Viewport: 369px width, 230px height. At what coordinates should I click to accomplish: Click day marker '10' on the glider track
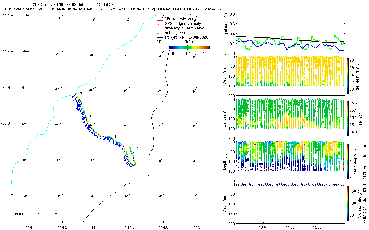[92, 116]
